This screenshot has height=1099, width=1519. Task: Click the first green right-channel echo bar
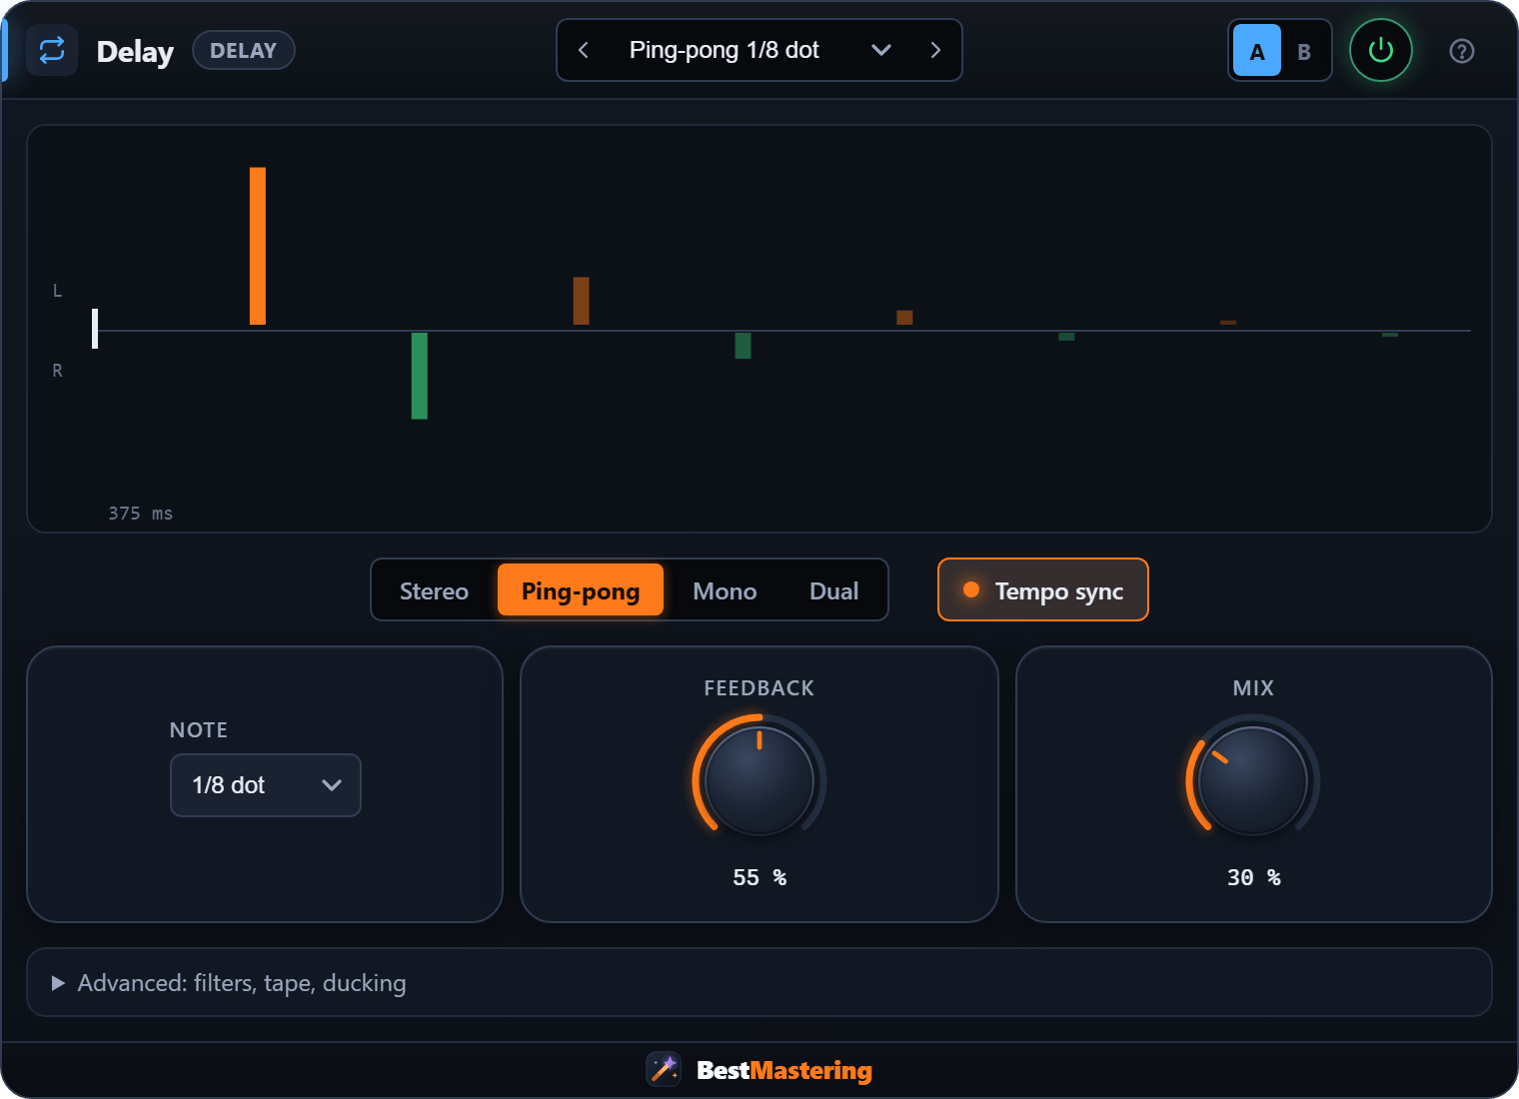tap(420, 376)
